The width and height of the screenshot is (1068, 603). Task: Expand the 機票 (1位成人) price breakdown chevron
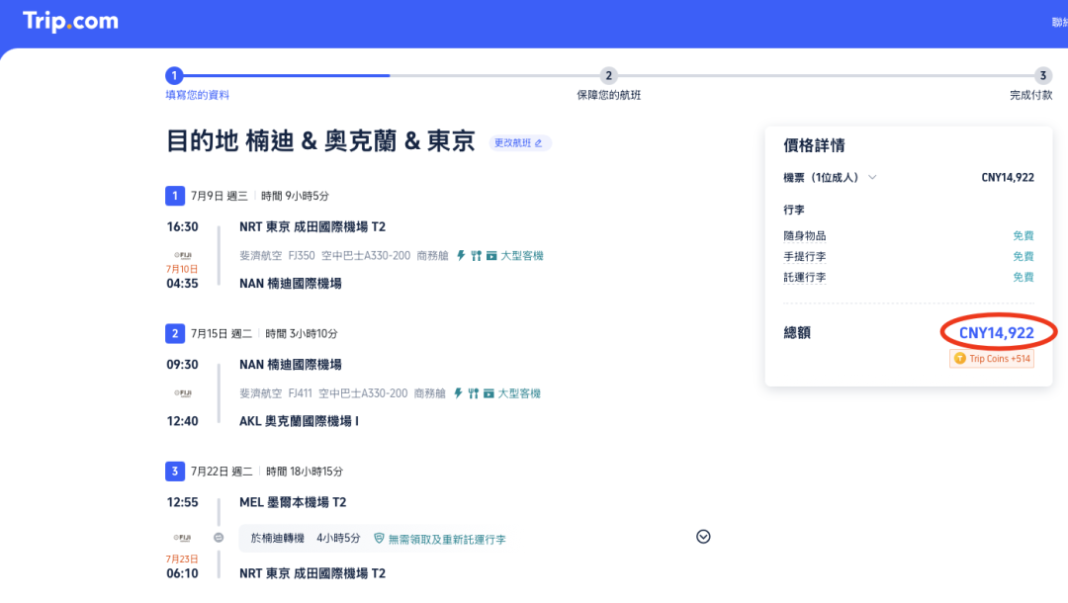[872, 178]
